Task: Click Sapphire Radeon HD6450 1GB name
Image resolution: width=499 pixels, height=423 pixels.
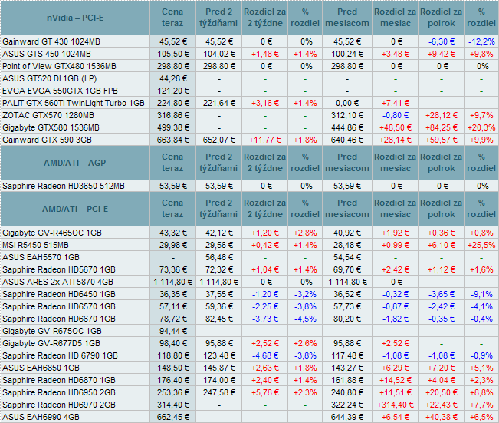Action: click(59, 294)
